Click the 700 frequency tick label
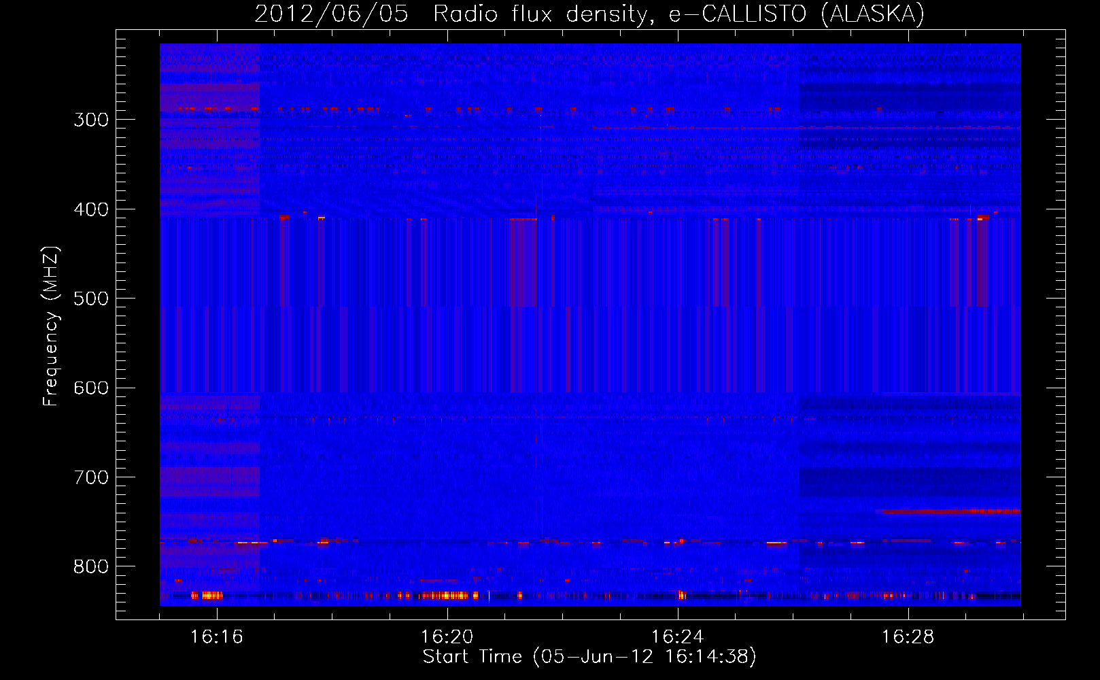Viewport: 1100px width, 680px height. 91,477
